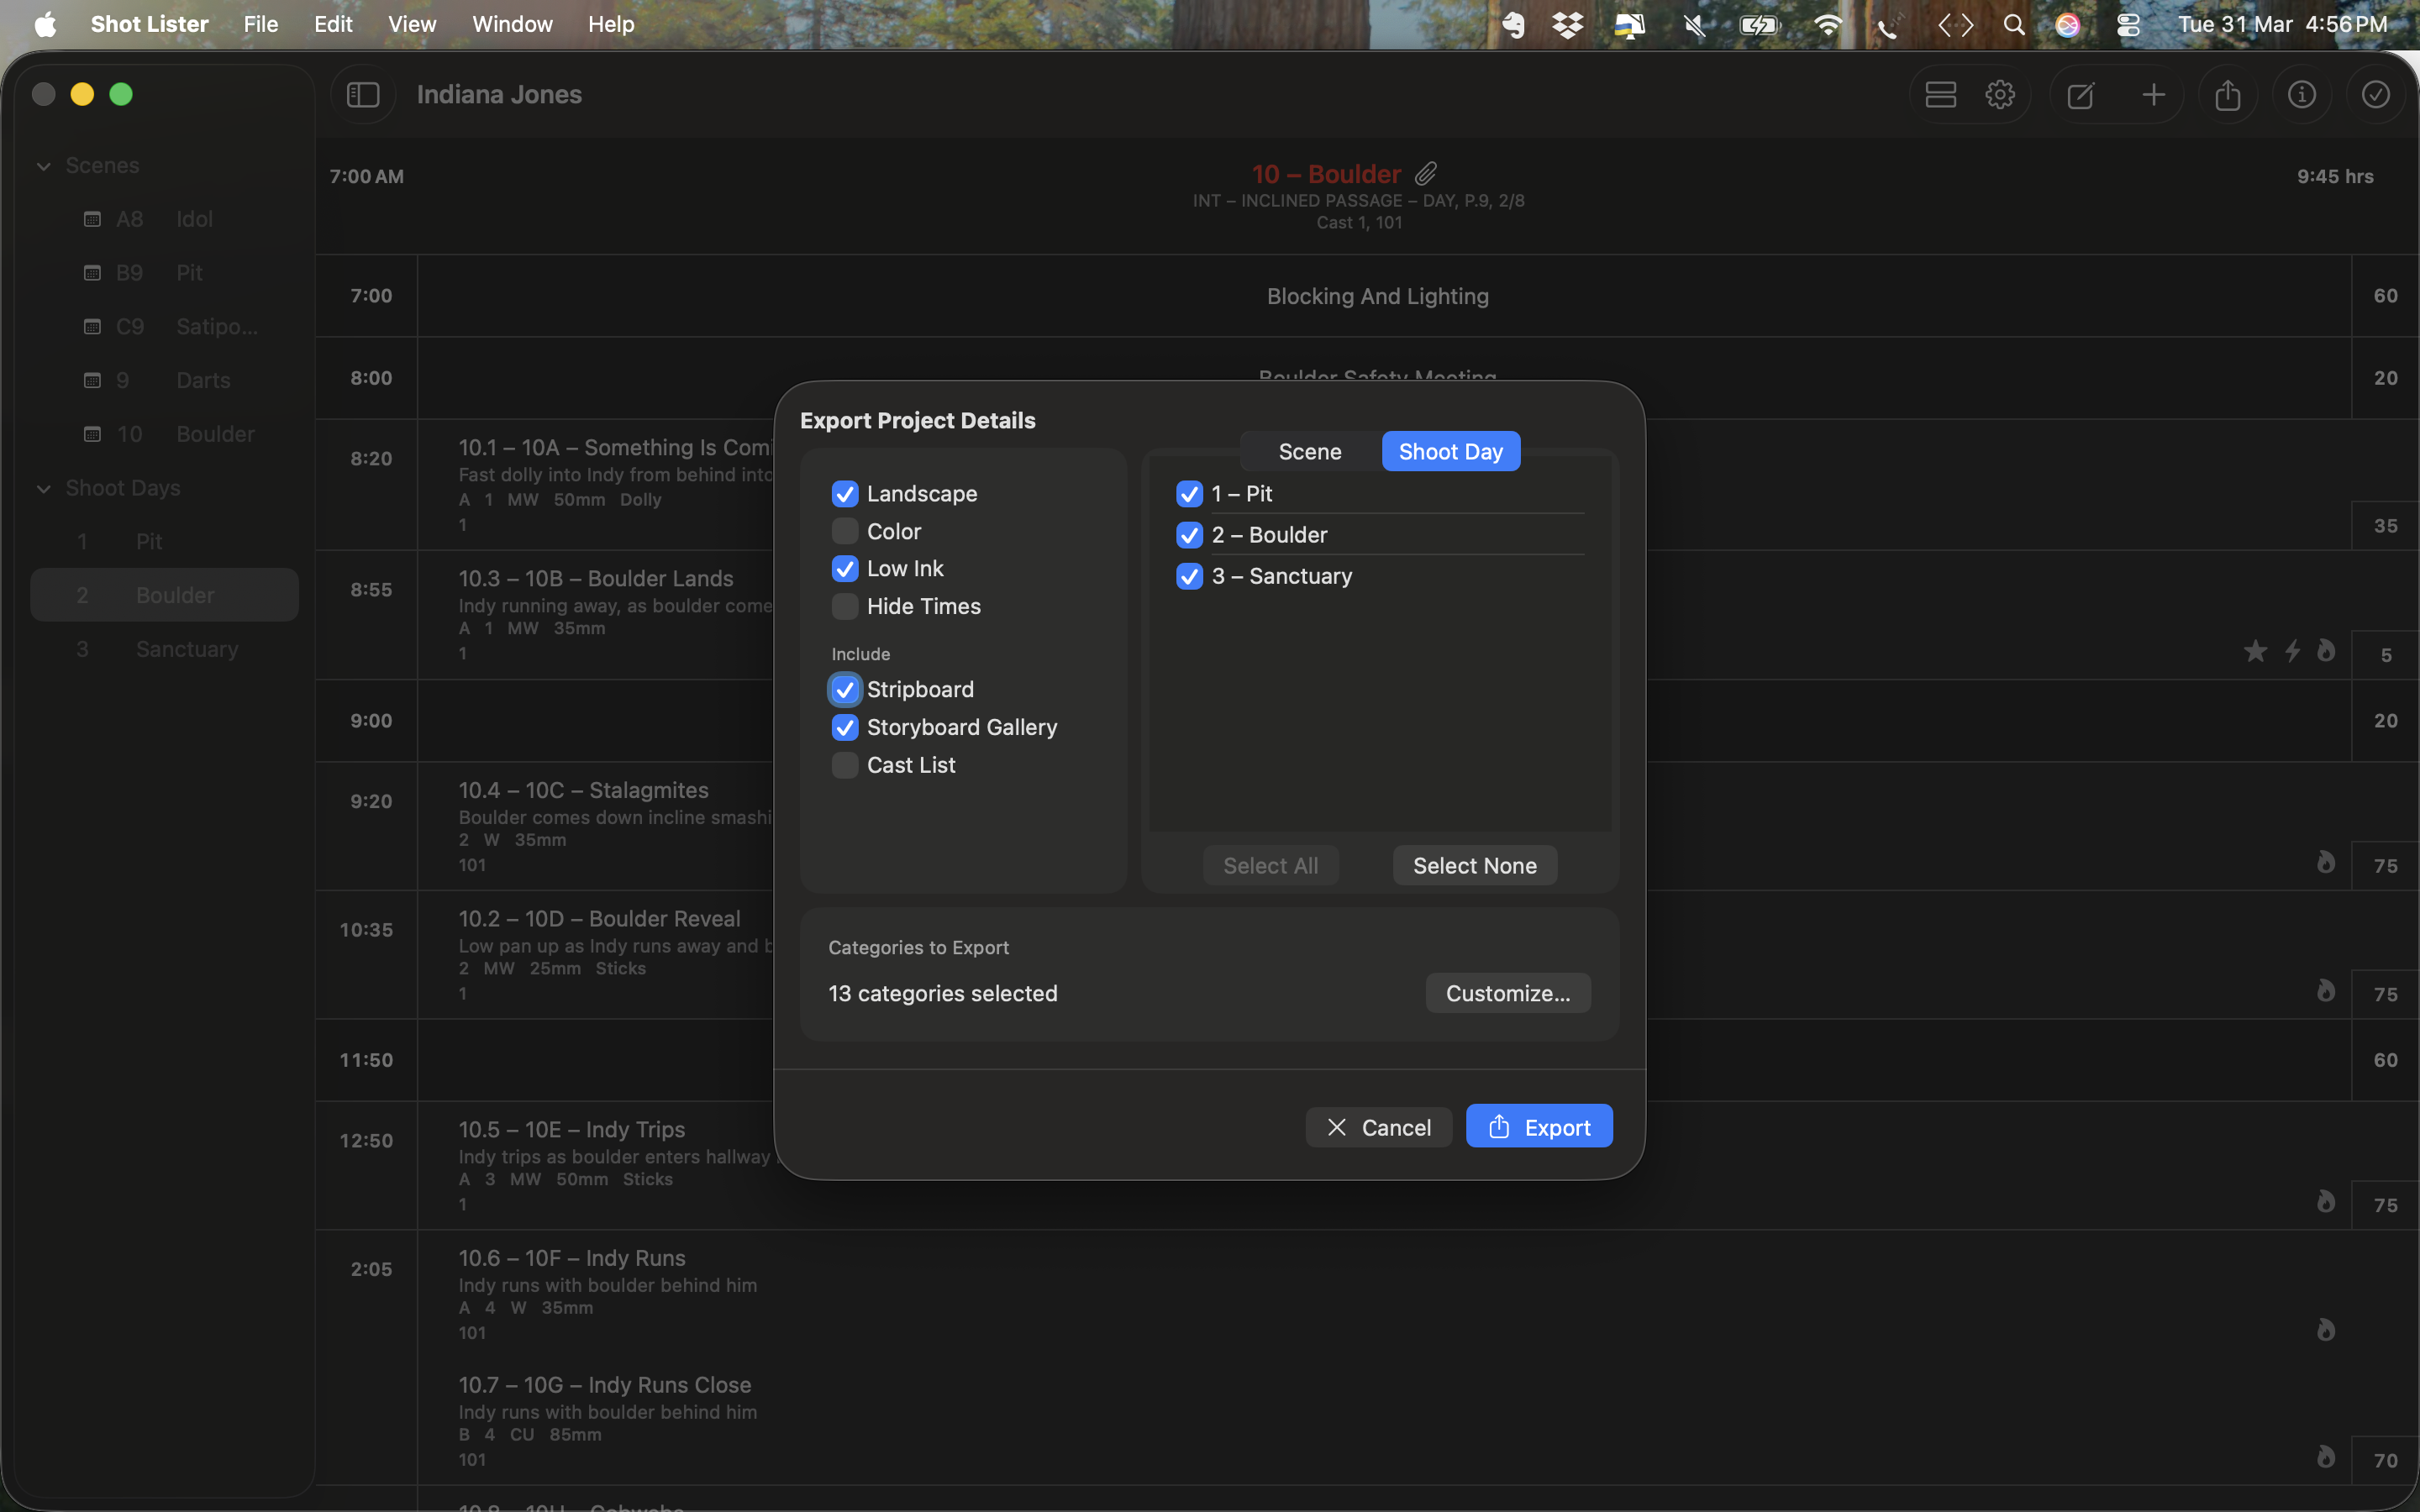Viewport: 2420px width, 1512px height.
Task: Click the plus add icon in the toolbar
Action: point(2154,95)
